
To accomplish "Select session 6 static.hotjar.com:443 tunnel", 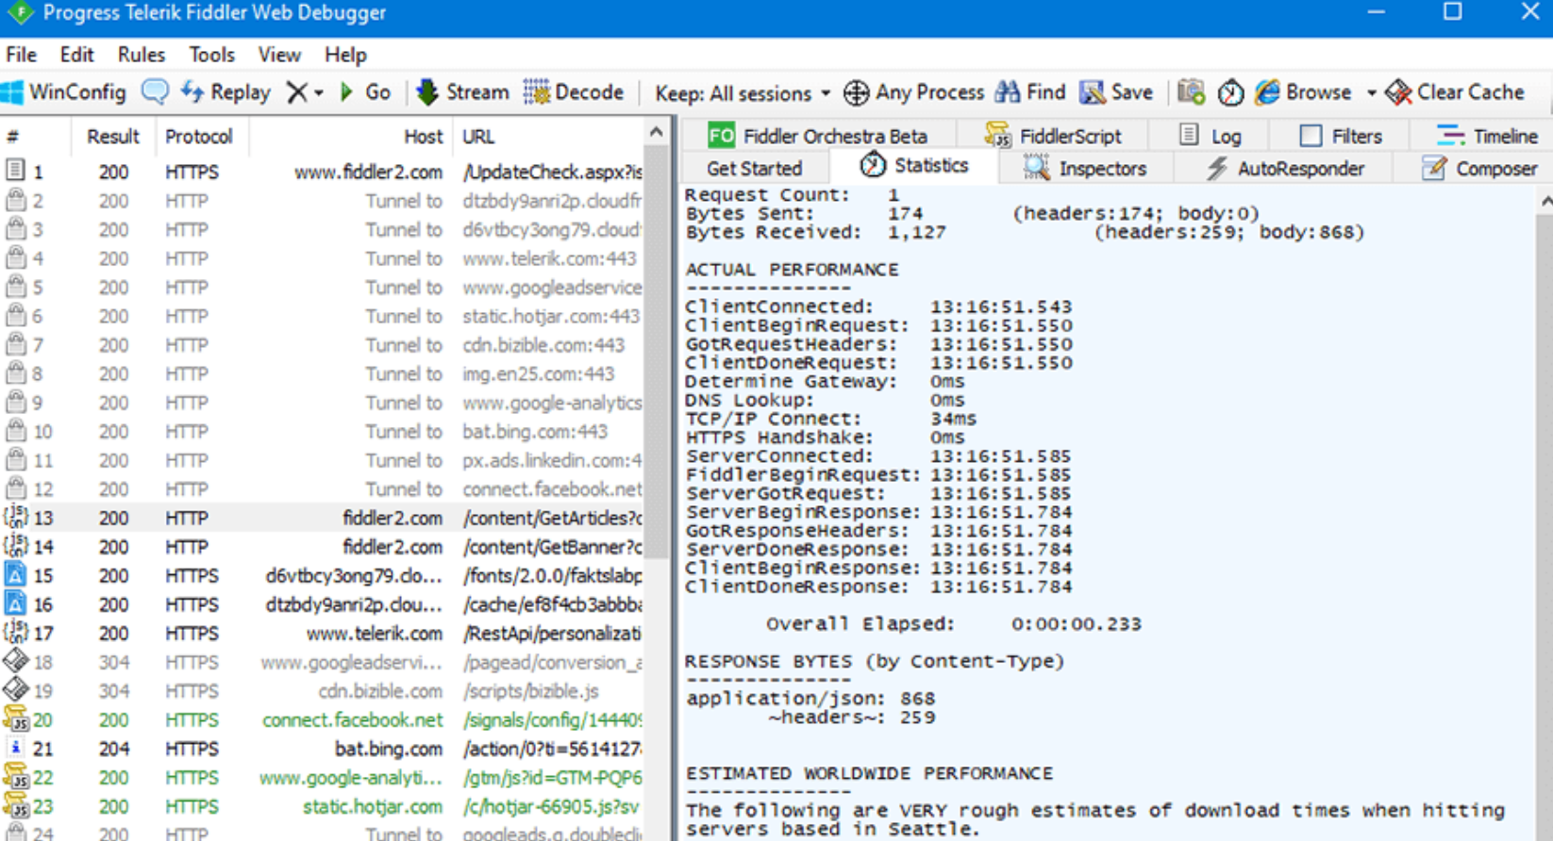I will point(323,316).
